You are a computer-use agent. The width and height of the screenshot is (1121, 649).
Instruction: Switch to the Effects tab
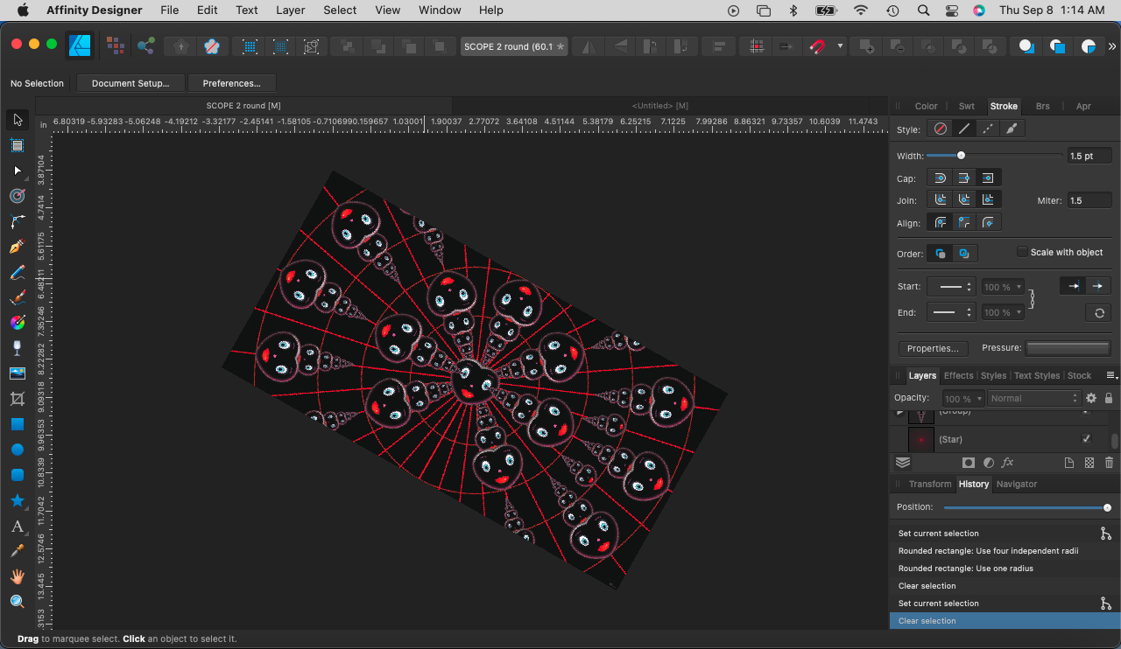pyautogui.click(x=958, y=375)
